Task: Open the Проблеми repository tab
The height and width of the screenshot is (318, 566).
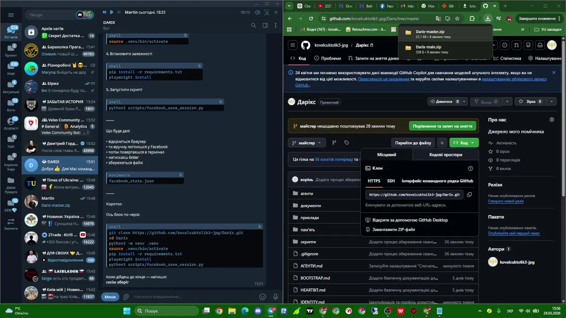Action: [x=328, y=58]
